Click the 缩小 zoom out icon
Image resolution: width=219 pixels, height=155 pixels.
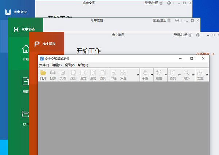tap(187, 74)
